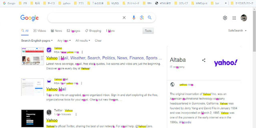Follow the Wikipedia link in the Altaba panel

click(x=185, y=122)
